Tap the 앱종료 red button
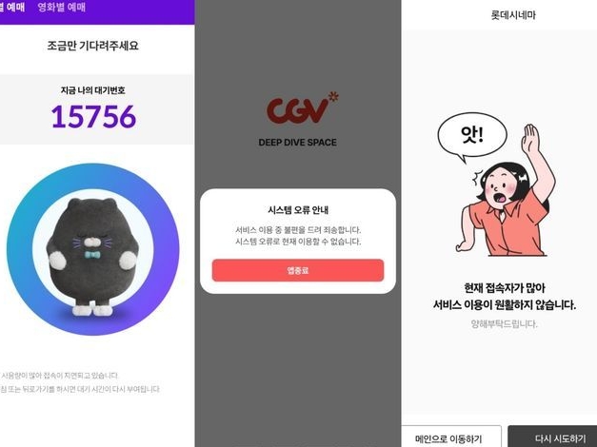 tap(298, 270)
